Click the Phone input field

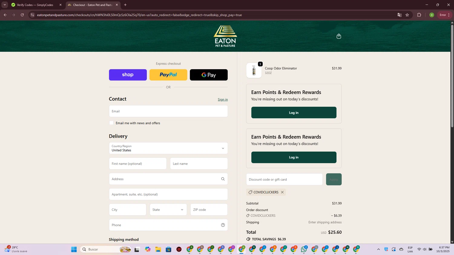(168, 225)
